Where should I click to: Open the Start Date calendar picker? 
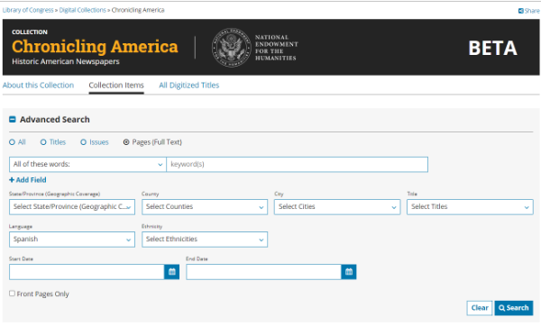coord(172,272)
